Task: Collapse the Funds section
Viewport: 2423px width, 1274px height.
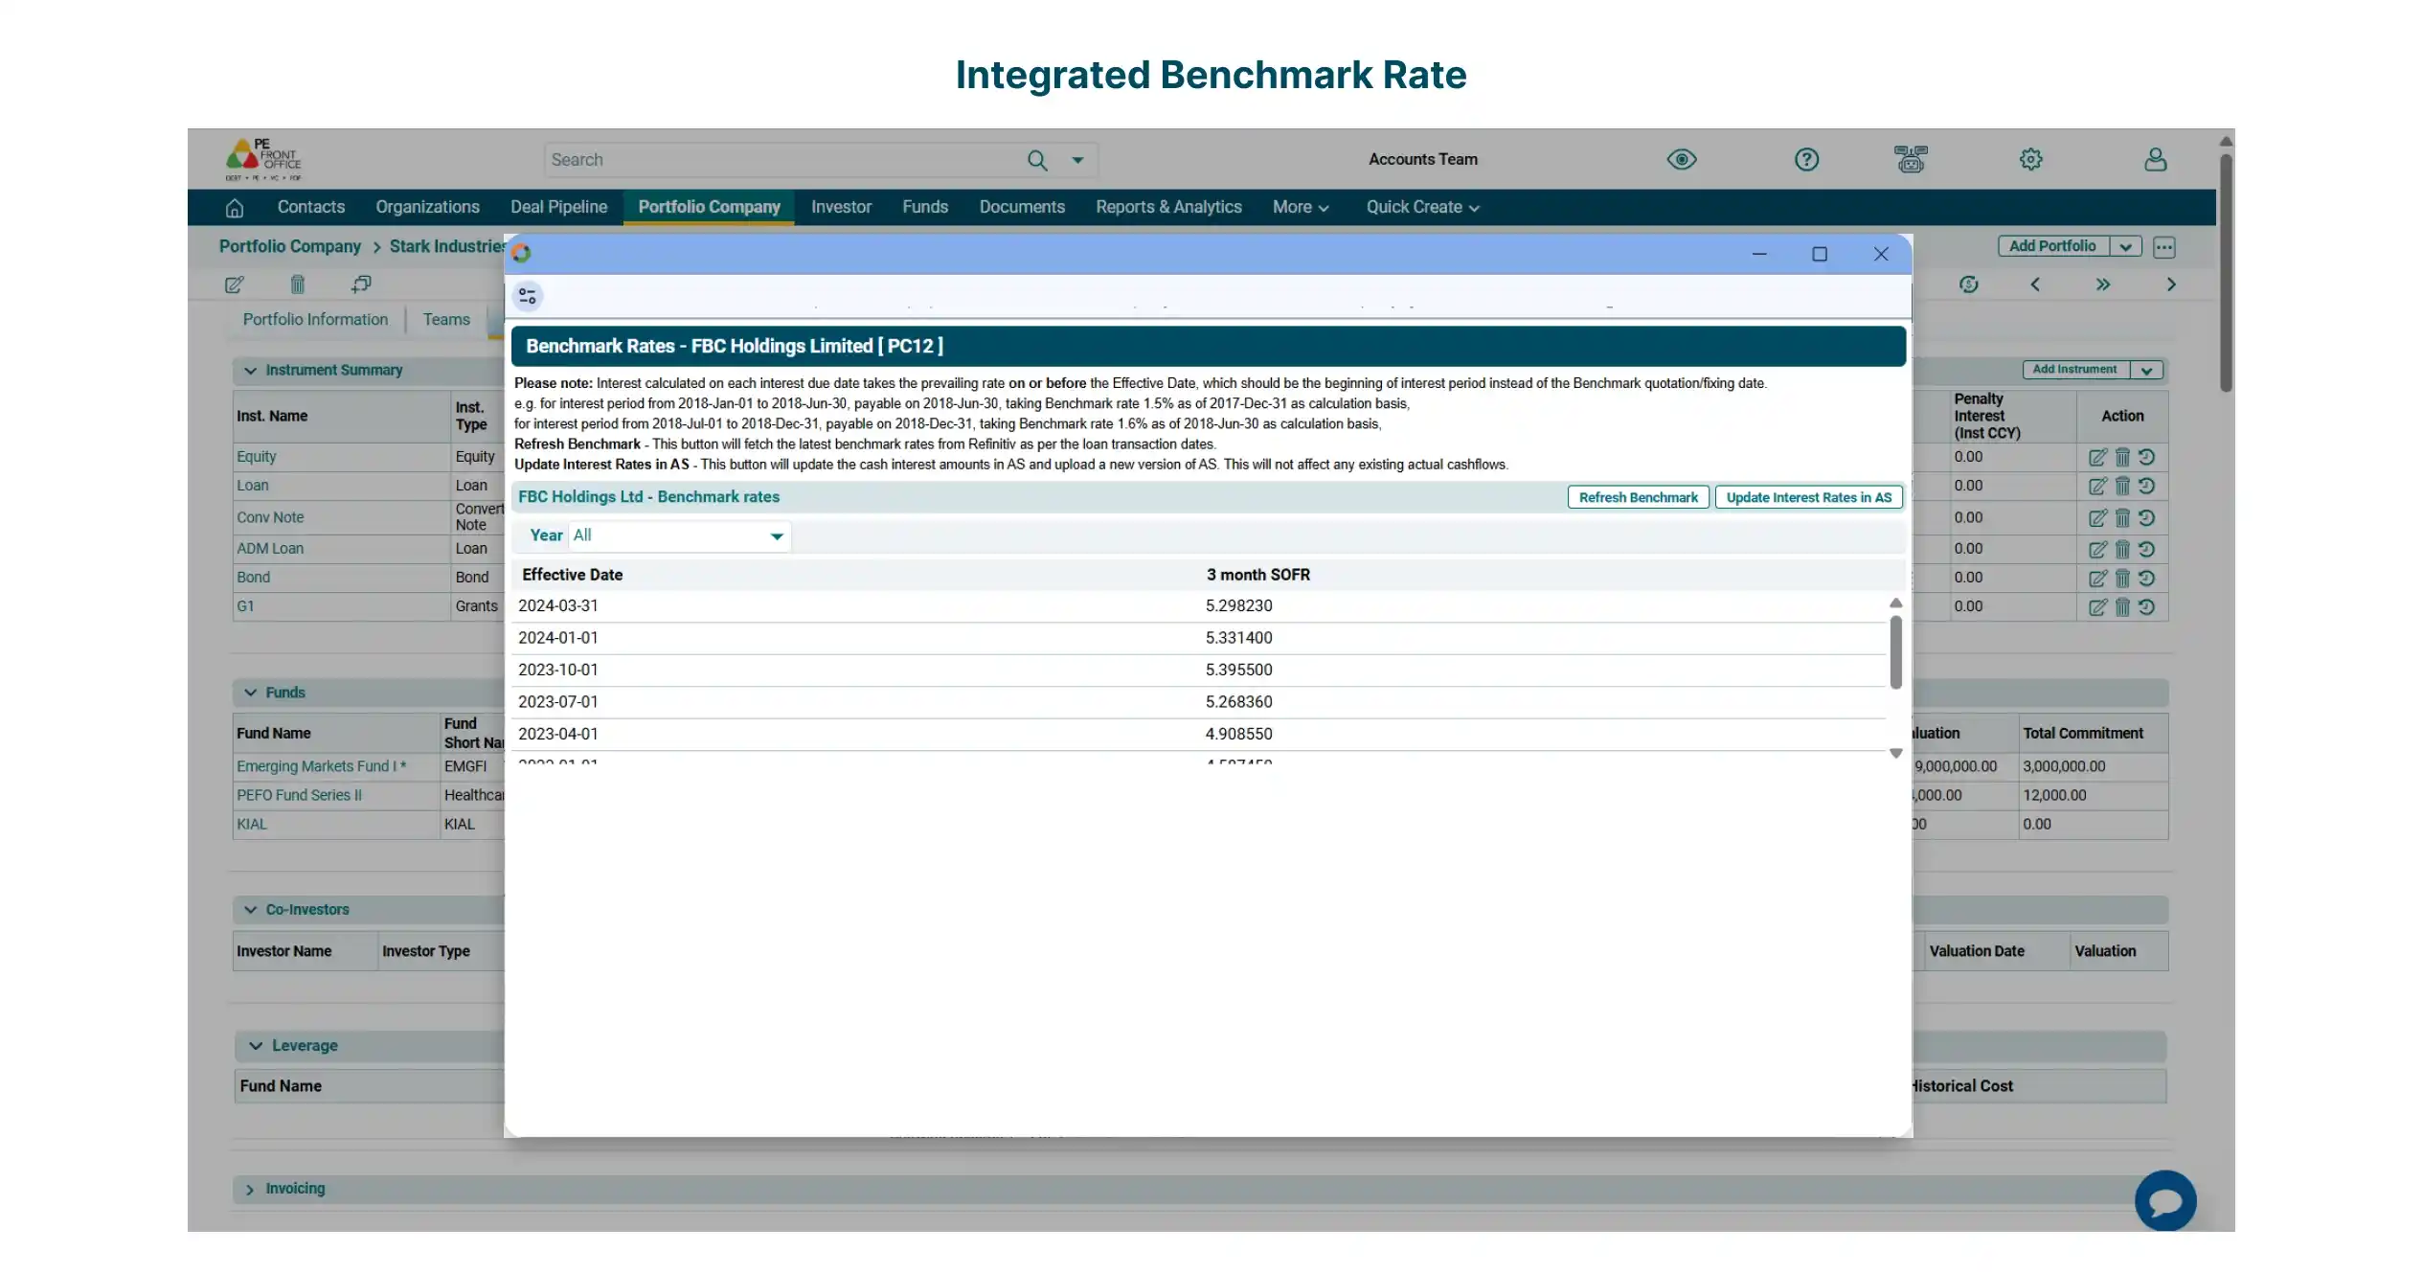Action: (250, 693)
